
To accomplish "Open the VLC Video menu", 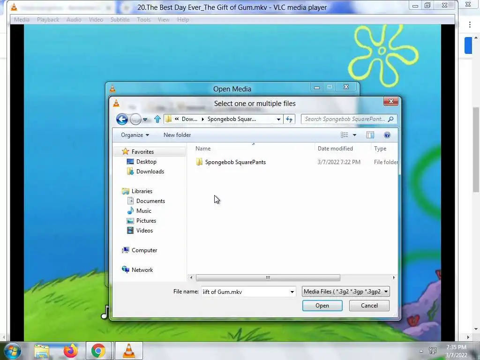I will (x=96, y=20).
